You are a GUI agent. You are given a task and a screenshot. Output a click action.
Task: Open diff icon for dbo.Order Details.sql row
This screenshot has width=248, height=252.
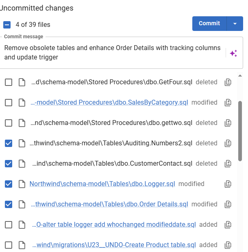pyautogui.click(x=228, y=204)
